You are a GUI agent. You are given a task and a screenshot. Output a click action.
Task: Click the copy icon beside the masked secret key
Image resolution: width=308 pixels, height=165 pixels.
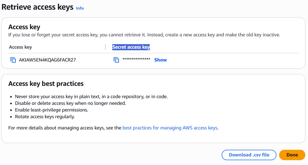point(116,60)
